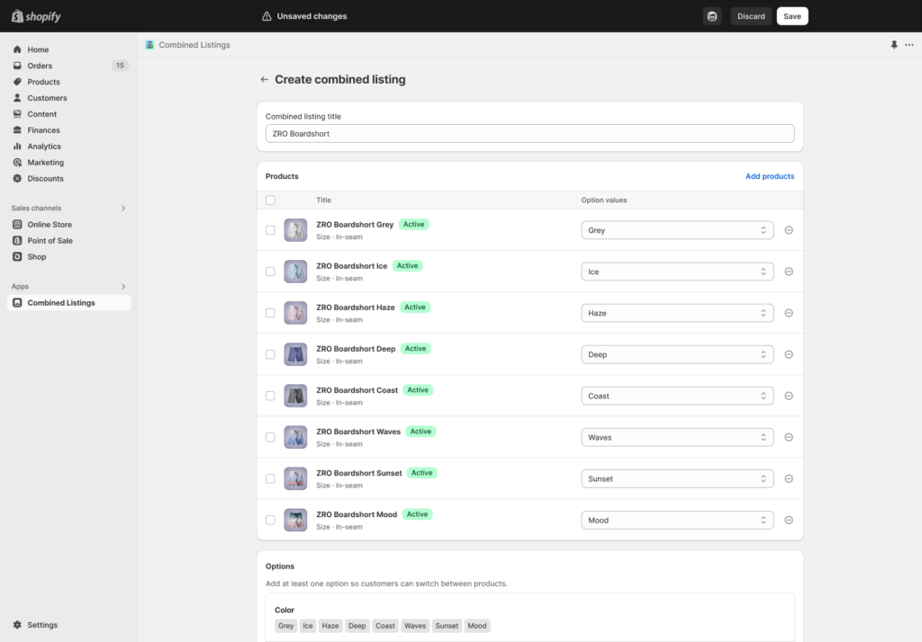
Task: Remove ZRO Boardshort Sunset from the listing
Action: 789,478
